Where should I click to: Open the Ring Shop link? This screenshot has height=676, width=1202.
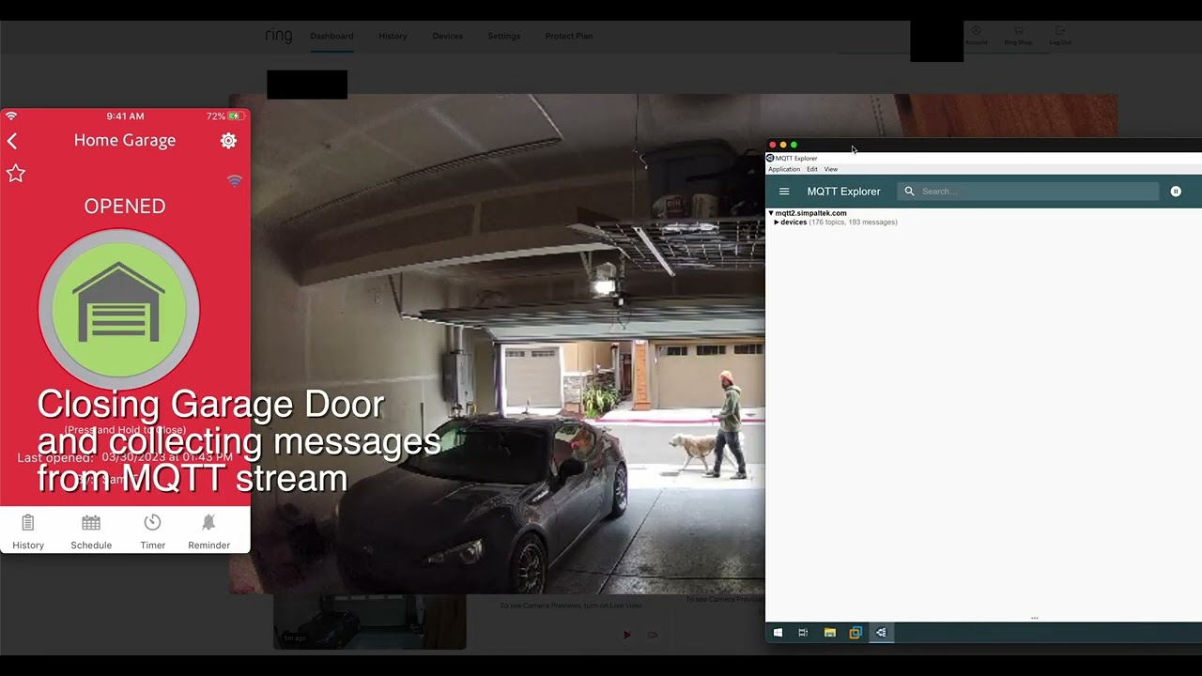[x=1018, y=36]
